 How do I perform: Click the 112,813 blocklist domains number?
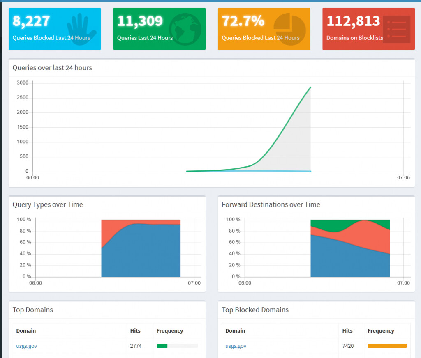click(x=353, y=21)
